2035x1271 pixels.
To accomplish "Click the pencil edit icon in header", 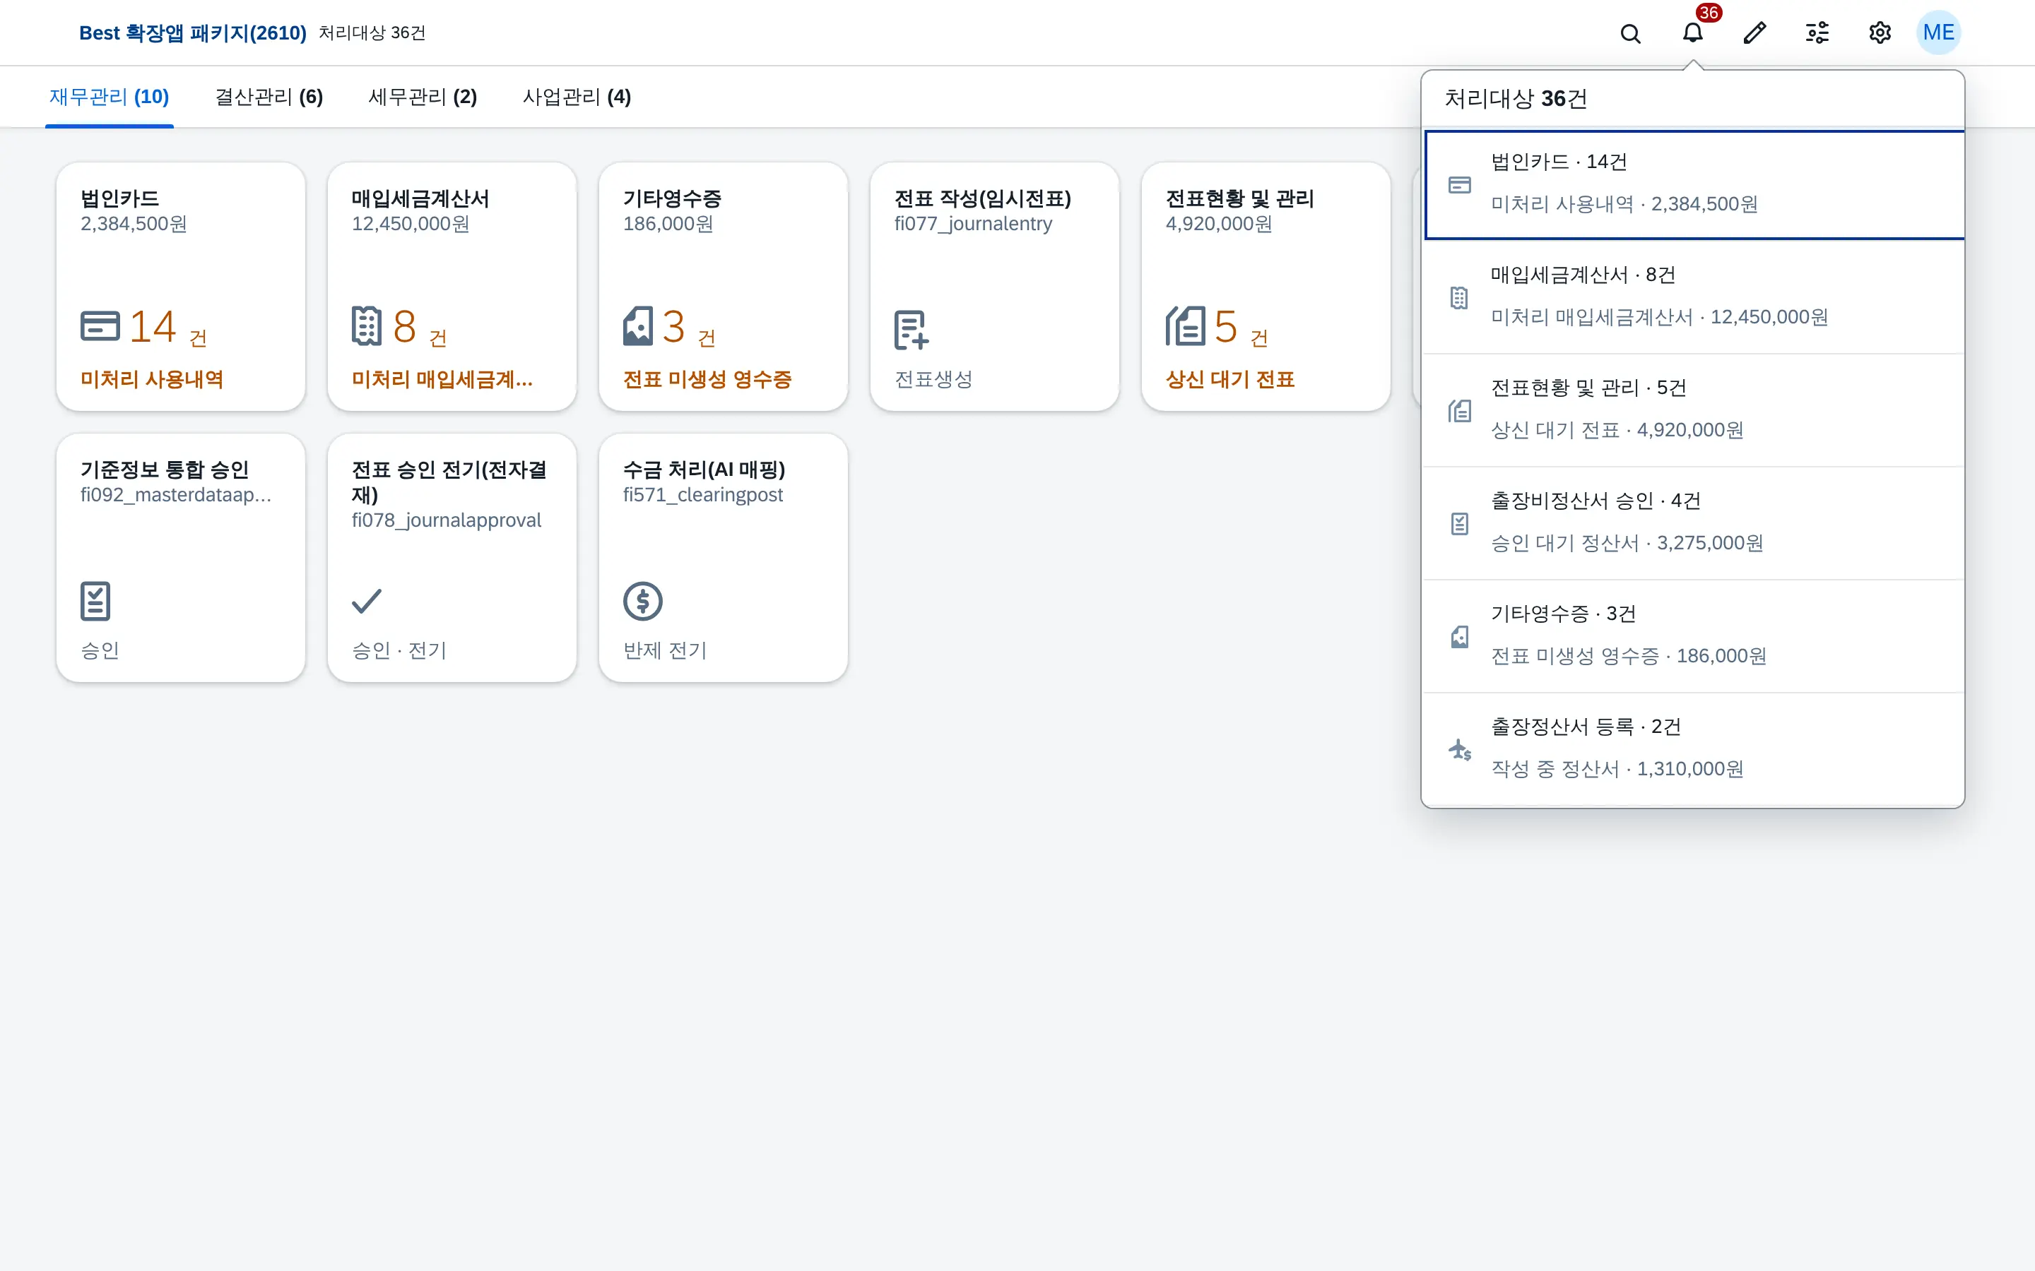I will [1755, 32].
